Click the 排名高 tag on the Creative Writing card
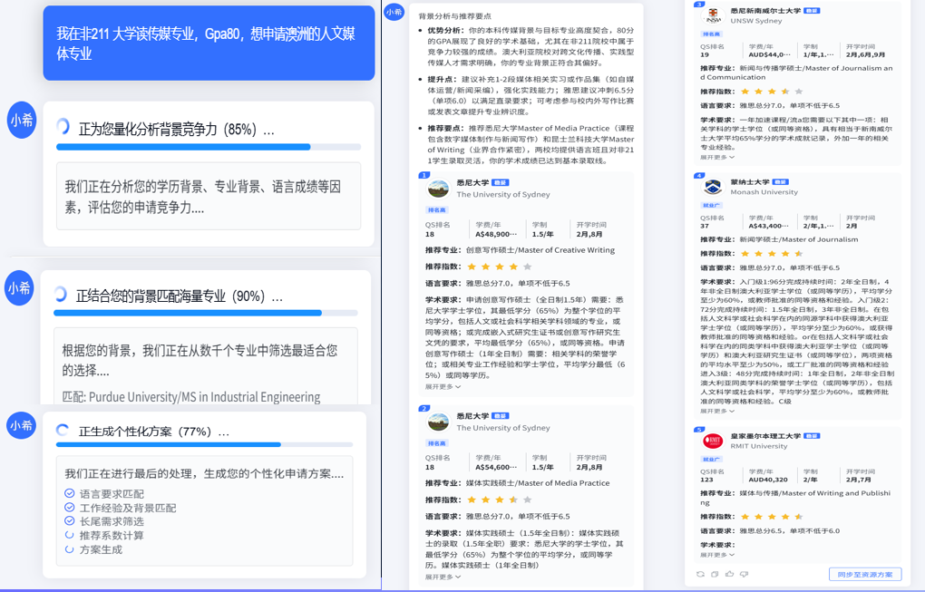Screen dimensions: 925x592 437,210
